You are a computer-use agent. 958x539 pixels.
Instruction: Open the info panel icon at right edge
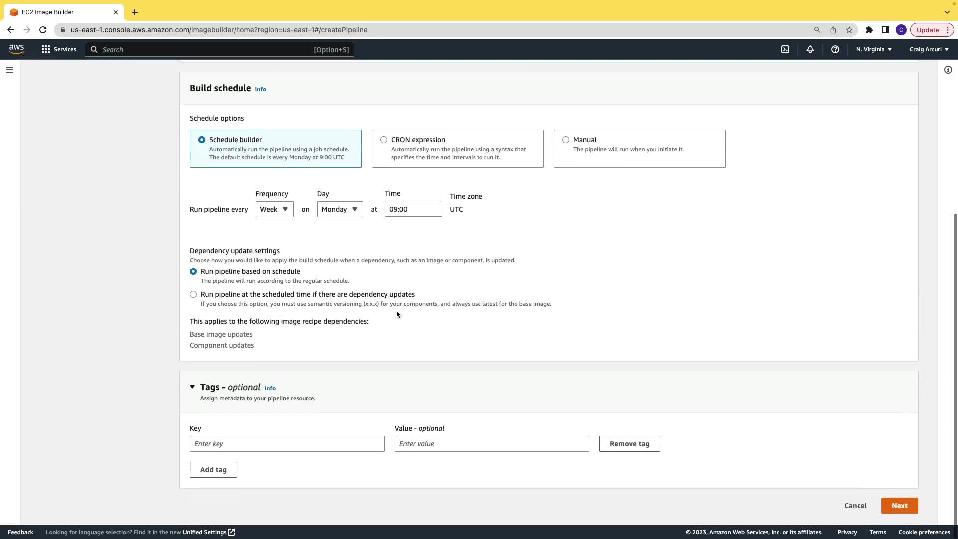pos(948,70)
